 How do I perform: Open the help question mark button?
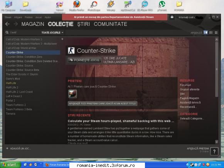(214, 151)
